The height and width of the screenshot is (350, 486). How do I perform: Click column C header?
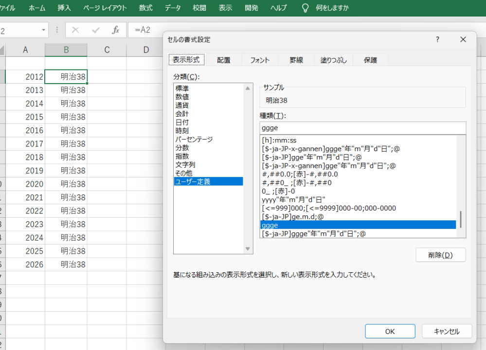pos(107,50)
